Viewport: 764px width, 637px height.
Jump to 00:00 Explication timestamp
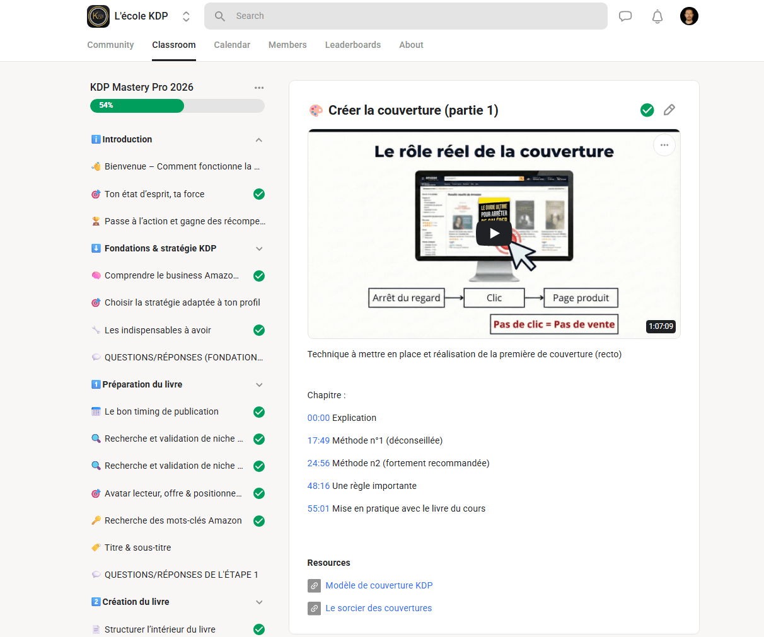click(x=318, y=418)
